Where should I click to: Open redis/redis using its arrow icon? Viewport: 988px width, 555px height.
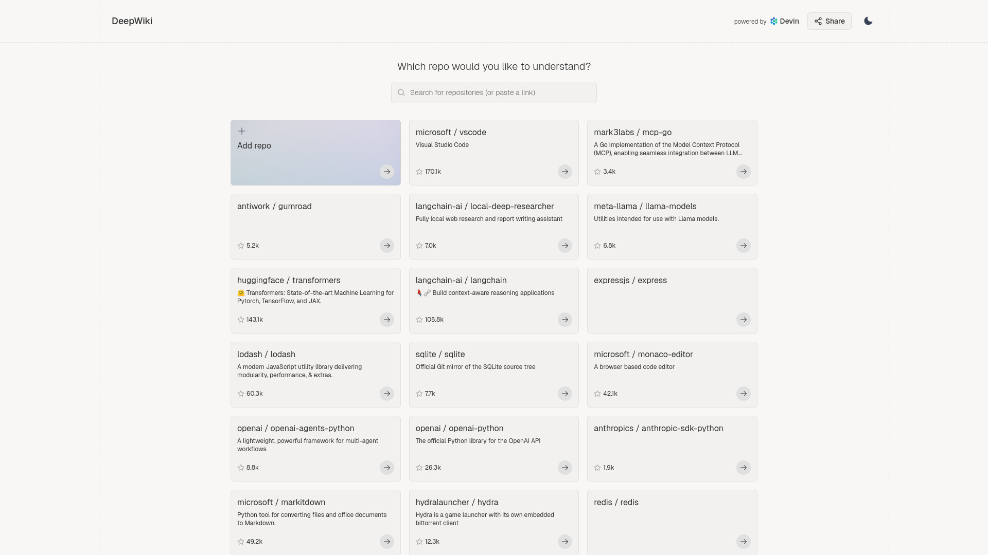(x=743, y=542)
